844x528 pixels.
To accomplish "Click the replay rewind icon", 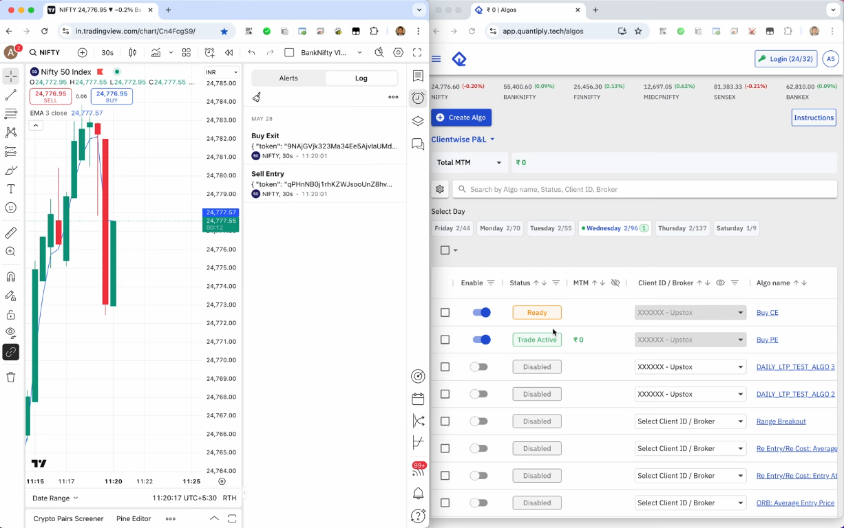I will pos(229,52).
